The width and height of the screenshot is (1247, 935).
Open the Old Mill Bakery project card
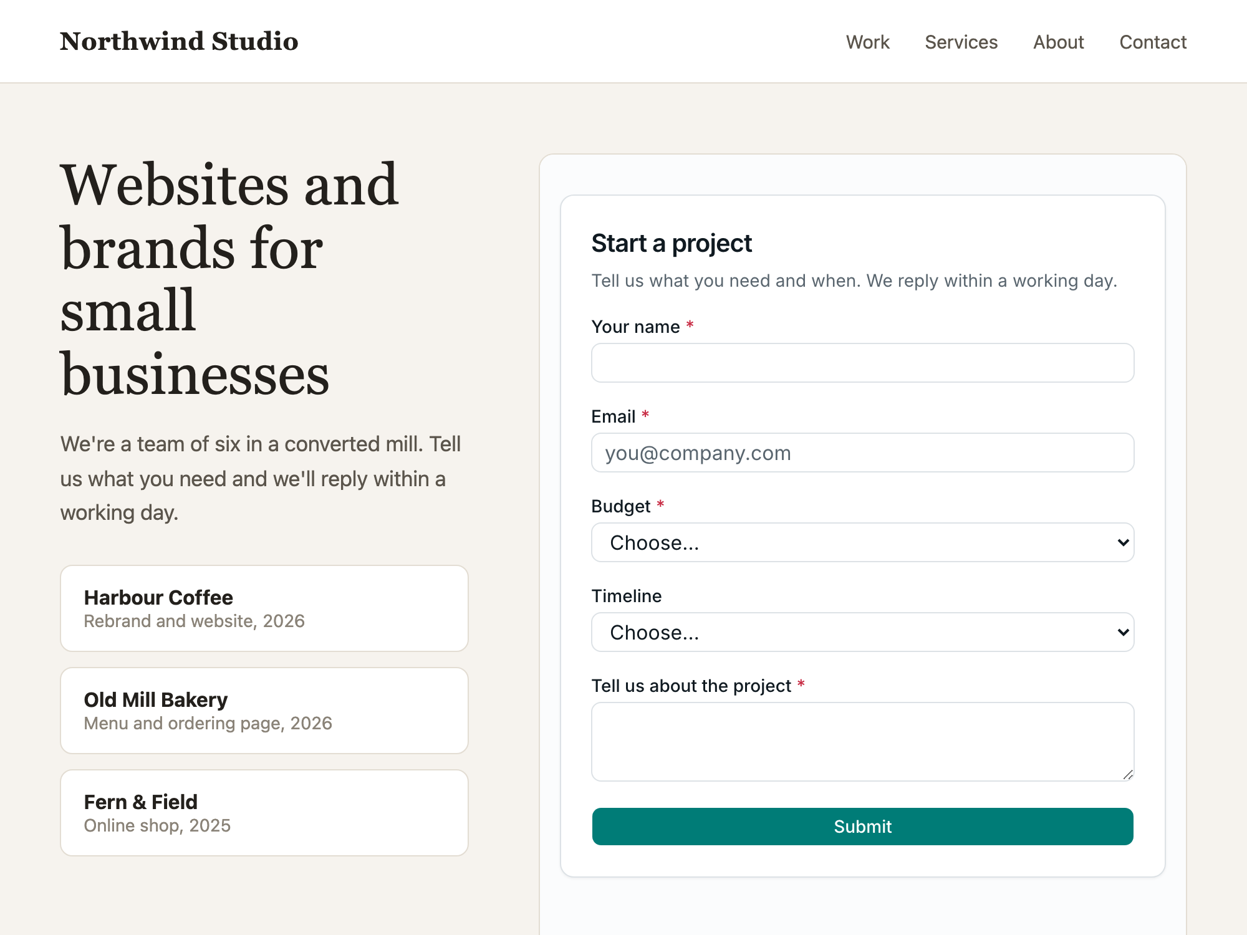point(264,711)
